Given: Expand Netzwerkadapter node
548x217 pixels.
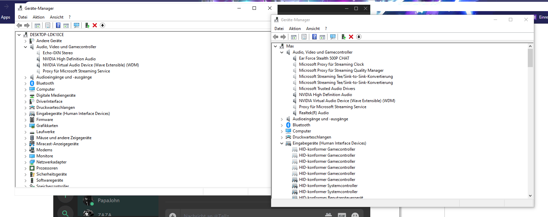Looking at the screenshot, I should 25,162.
